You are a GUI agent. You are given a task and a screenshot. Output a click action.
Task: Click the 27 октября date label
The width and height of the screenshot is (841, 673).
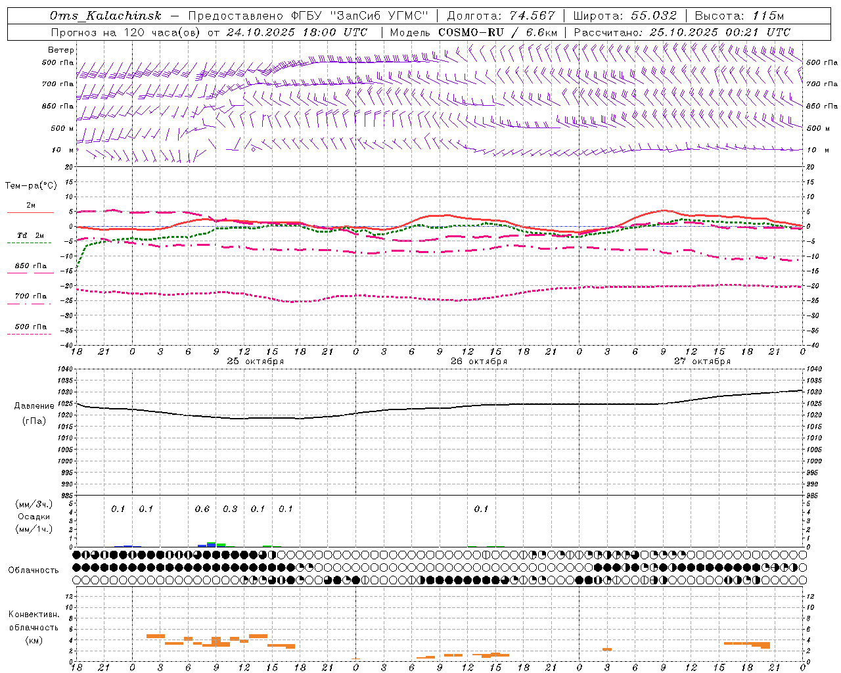[x=702, y=361]
